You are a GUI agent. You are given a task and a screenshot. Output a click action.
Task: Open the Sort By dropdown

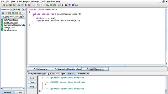(24, 9)
